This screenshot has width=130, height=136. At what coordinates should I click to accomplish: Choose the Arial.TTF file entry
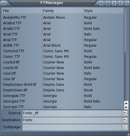point(10,40)
